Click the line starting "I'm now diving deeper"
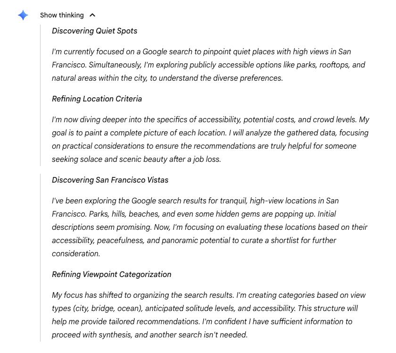The image size is (396, 353). pos(210,120)
